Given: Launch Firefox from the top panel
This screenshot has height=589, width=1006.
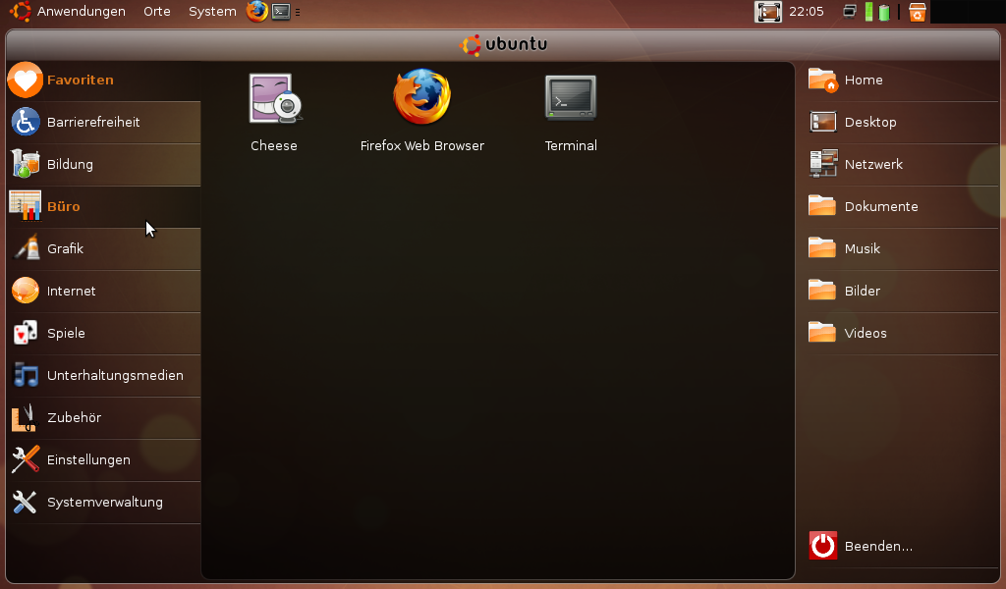Looking at the screenshot, I should (x=257, y=12).
